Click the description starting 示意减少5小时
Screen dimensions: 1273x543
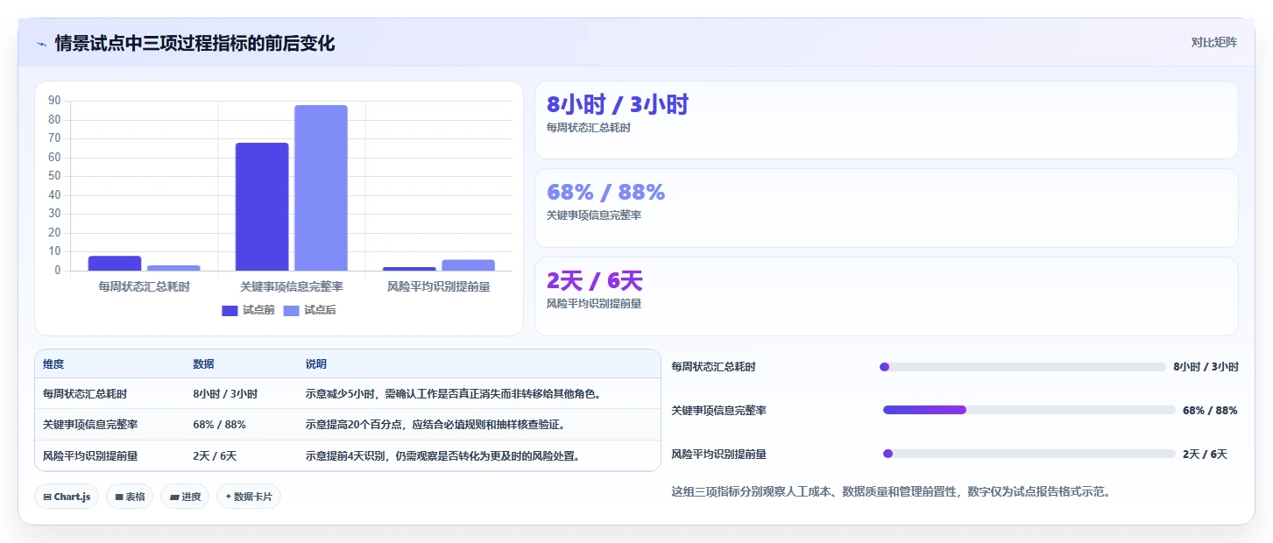[x=453, y=394]
